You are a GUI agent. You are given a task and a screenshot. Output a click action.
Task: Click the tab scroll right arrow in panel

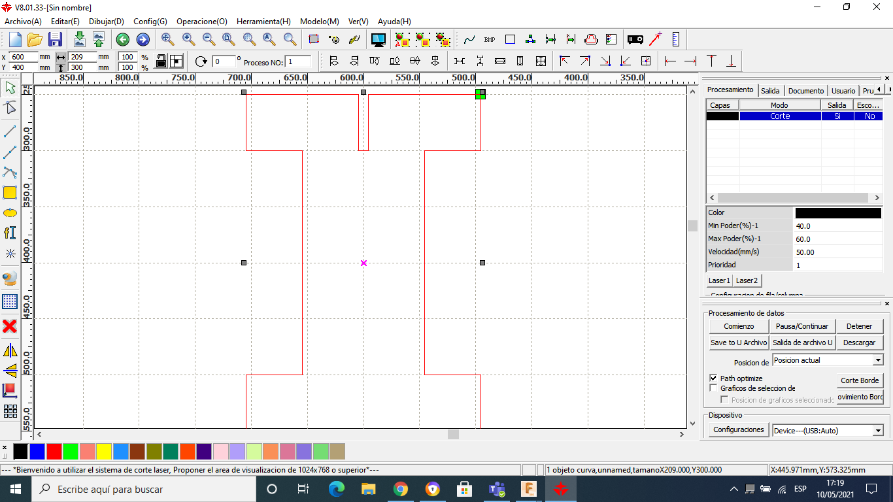coord(888,90)
